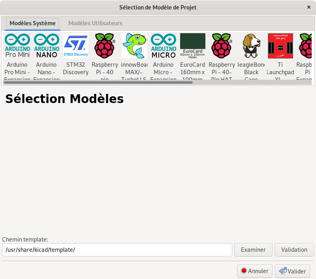
Task: Click the Arduino Pro Mini label text
Action: (17, 72)
